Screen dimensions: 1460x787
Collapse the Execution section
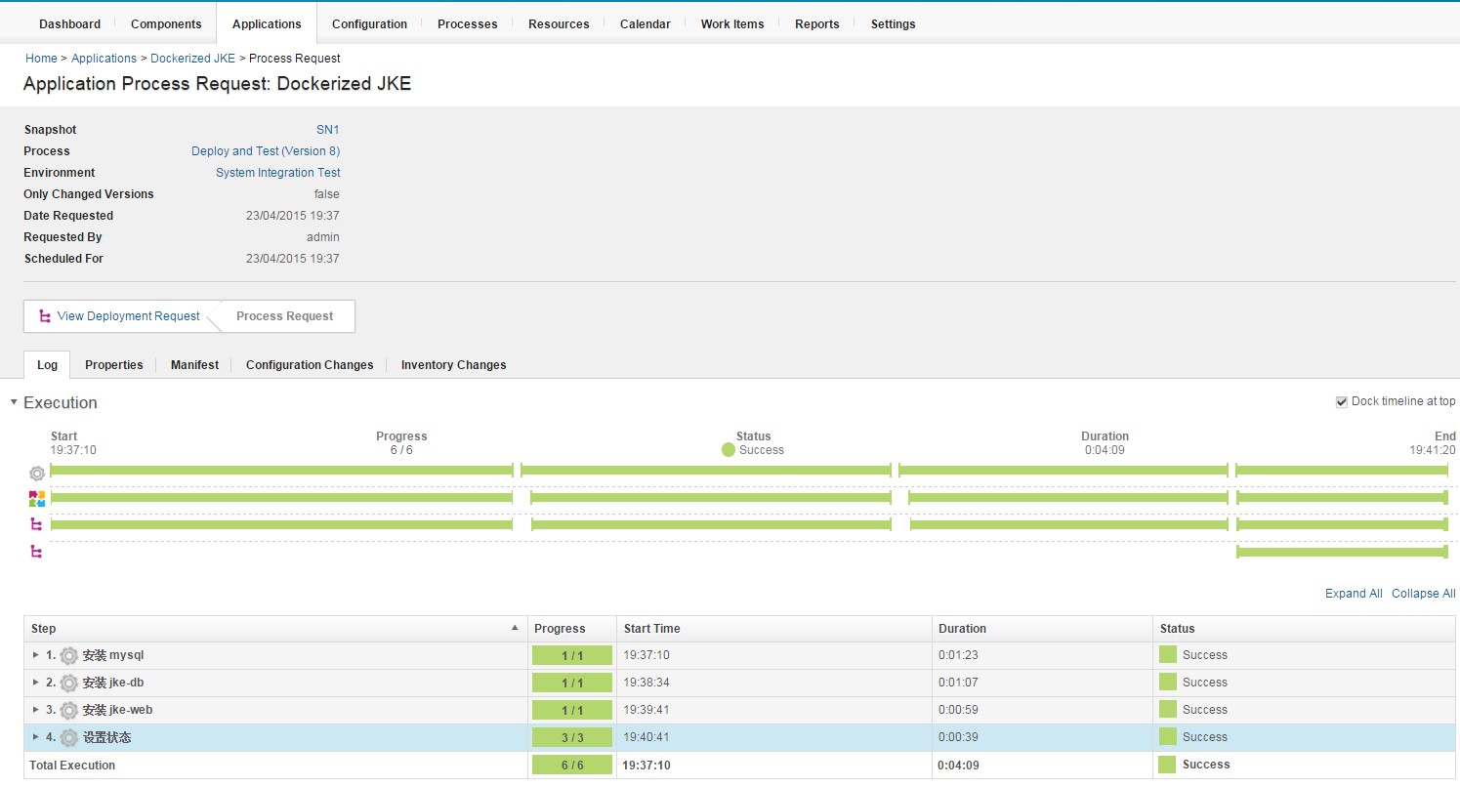[x=14, y=402]
